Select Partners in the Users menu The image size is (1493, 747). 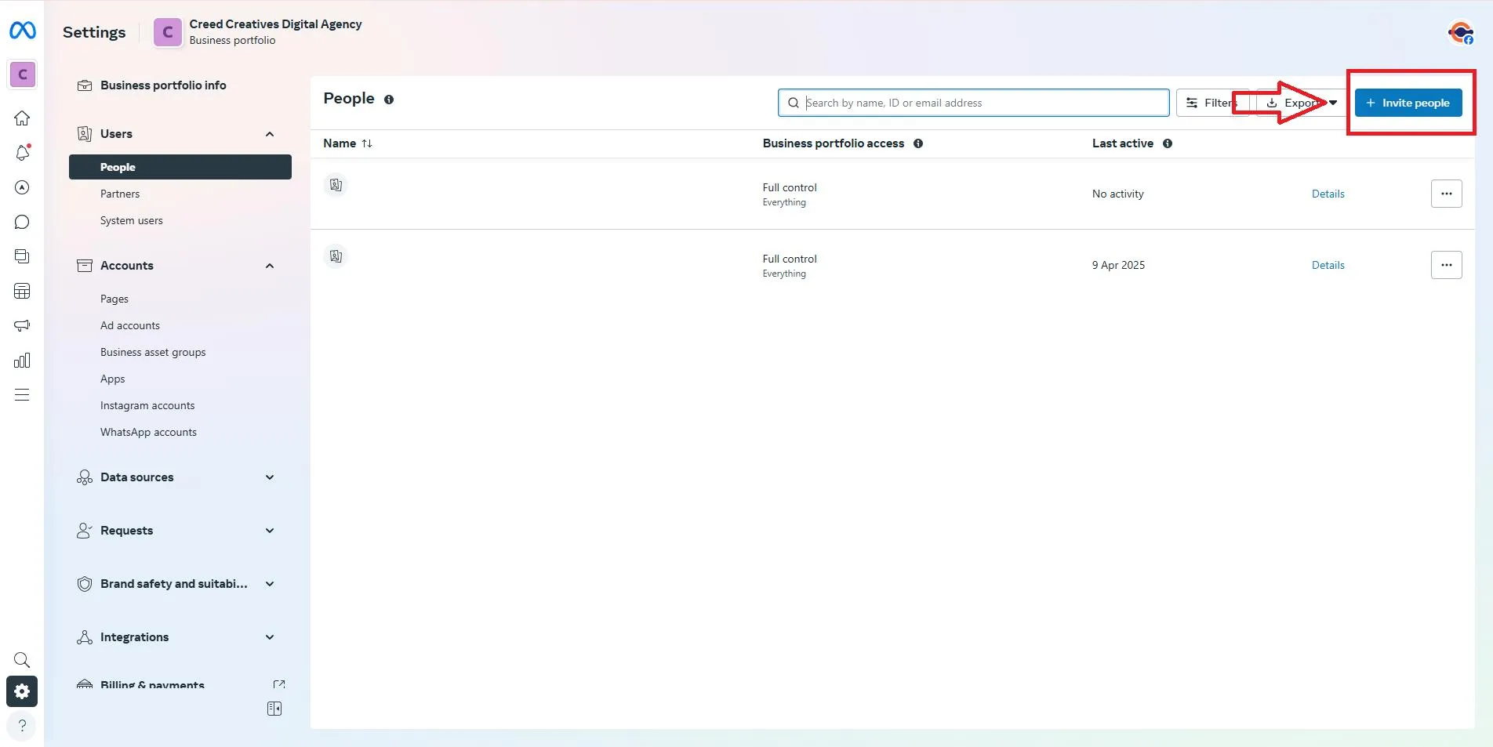120,194
